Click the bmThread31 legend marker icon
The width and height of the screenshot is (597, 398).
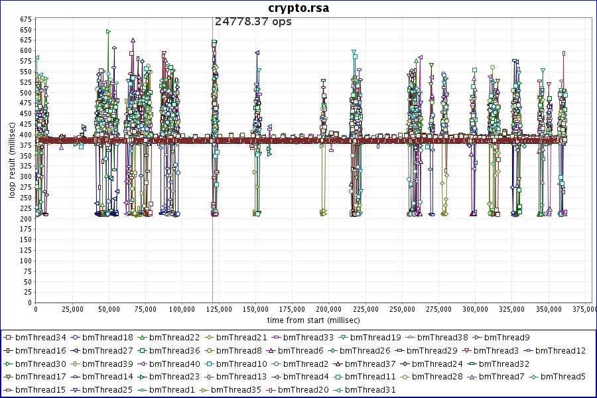[x=338, y=390]
